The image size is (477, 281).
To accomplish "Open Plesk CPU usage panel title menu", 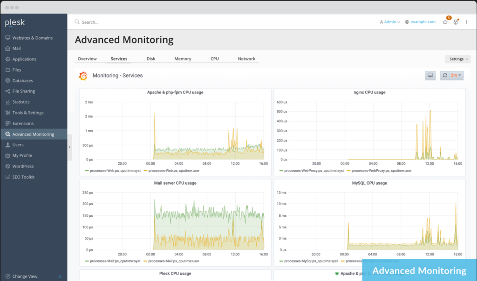I will click(175, 274).
